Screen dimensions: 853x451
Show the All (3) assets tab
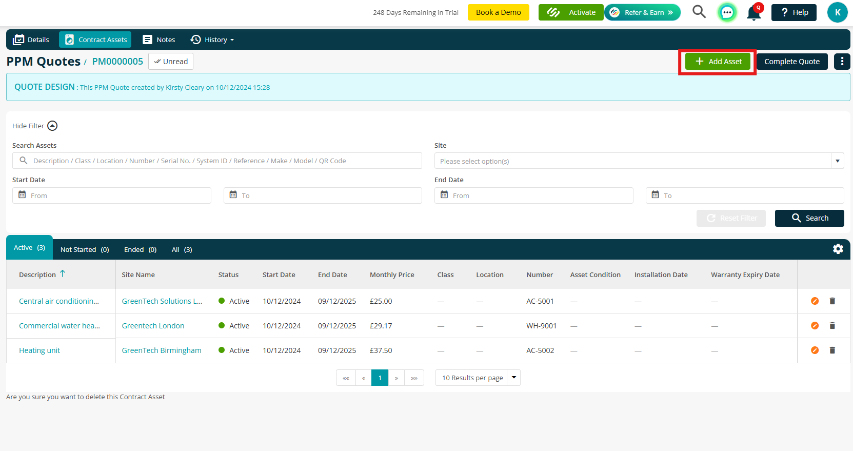[x=182, y=250]
